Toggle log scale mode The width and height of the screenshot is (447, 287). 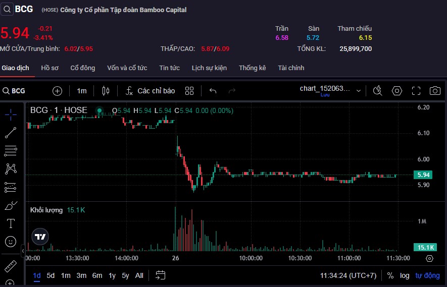(405, 275)
